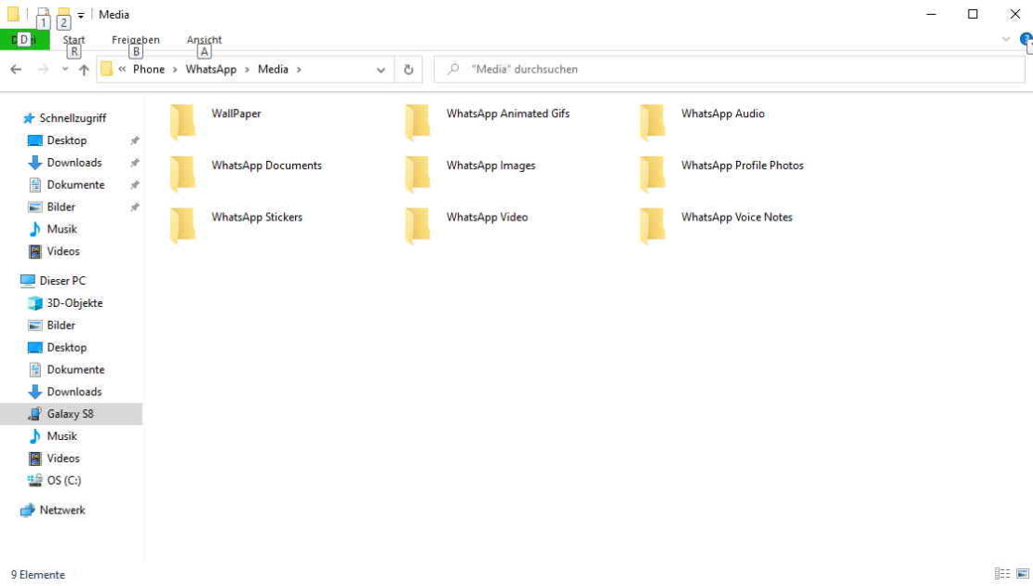Click the Properties icon in title bar toolbar

point(43,14)
